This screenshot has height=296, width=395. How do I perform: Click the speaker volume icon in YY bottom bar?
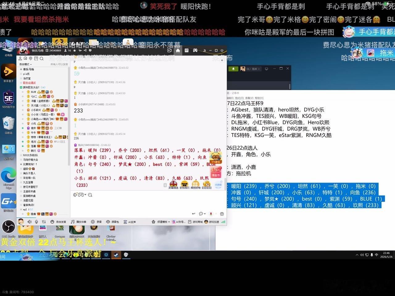click(30, 222)
